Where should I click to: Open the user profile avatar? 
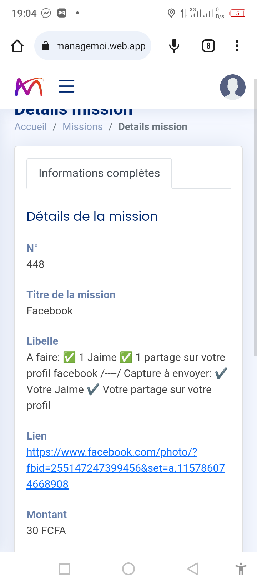(233, 87)
